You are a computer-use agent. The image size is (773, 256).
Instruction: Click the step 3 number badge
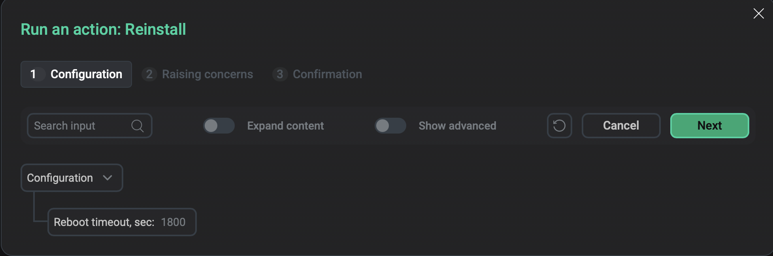[x=280, y=74]
